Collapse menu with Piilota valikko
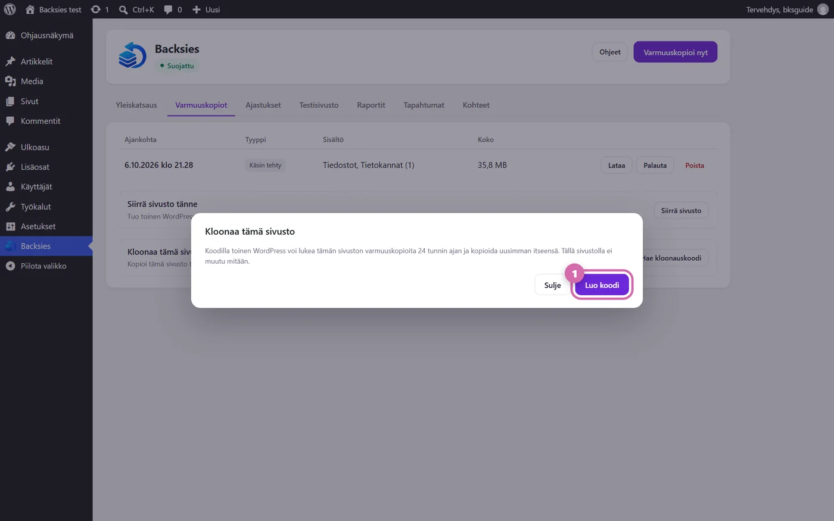The height and width of the screenshot is (521, 834). tap(46, 266)
